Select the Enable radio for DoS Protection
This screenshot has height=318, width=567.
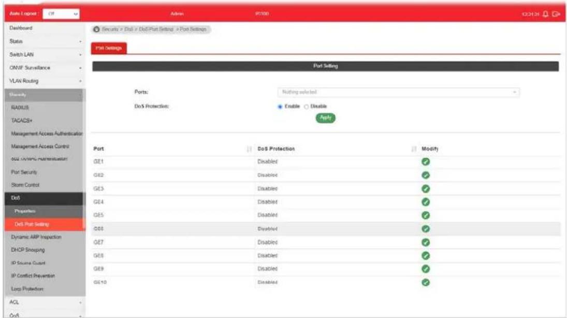point(280,107)
